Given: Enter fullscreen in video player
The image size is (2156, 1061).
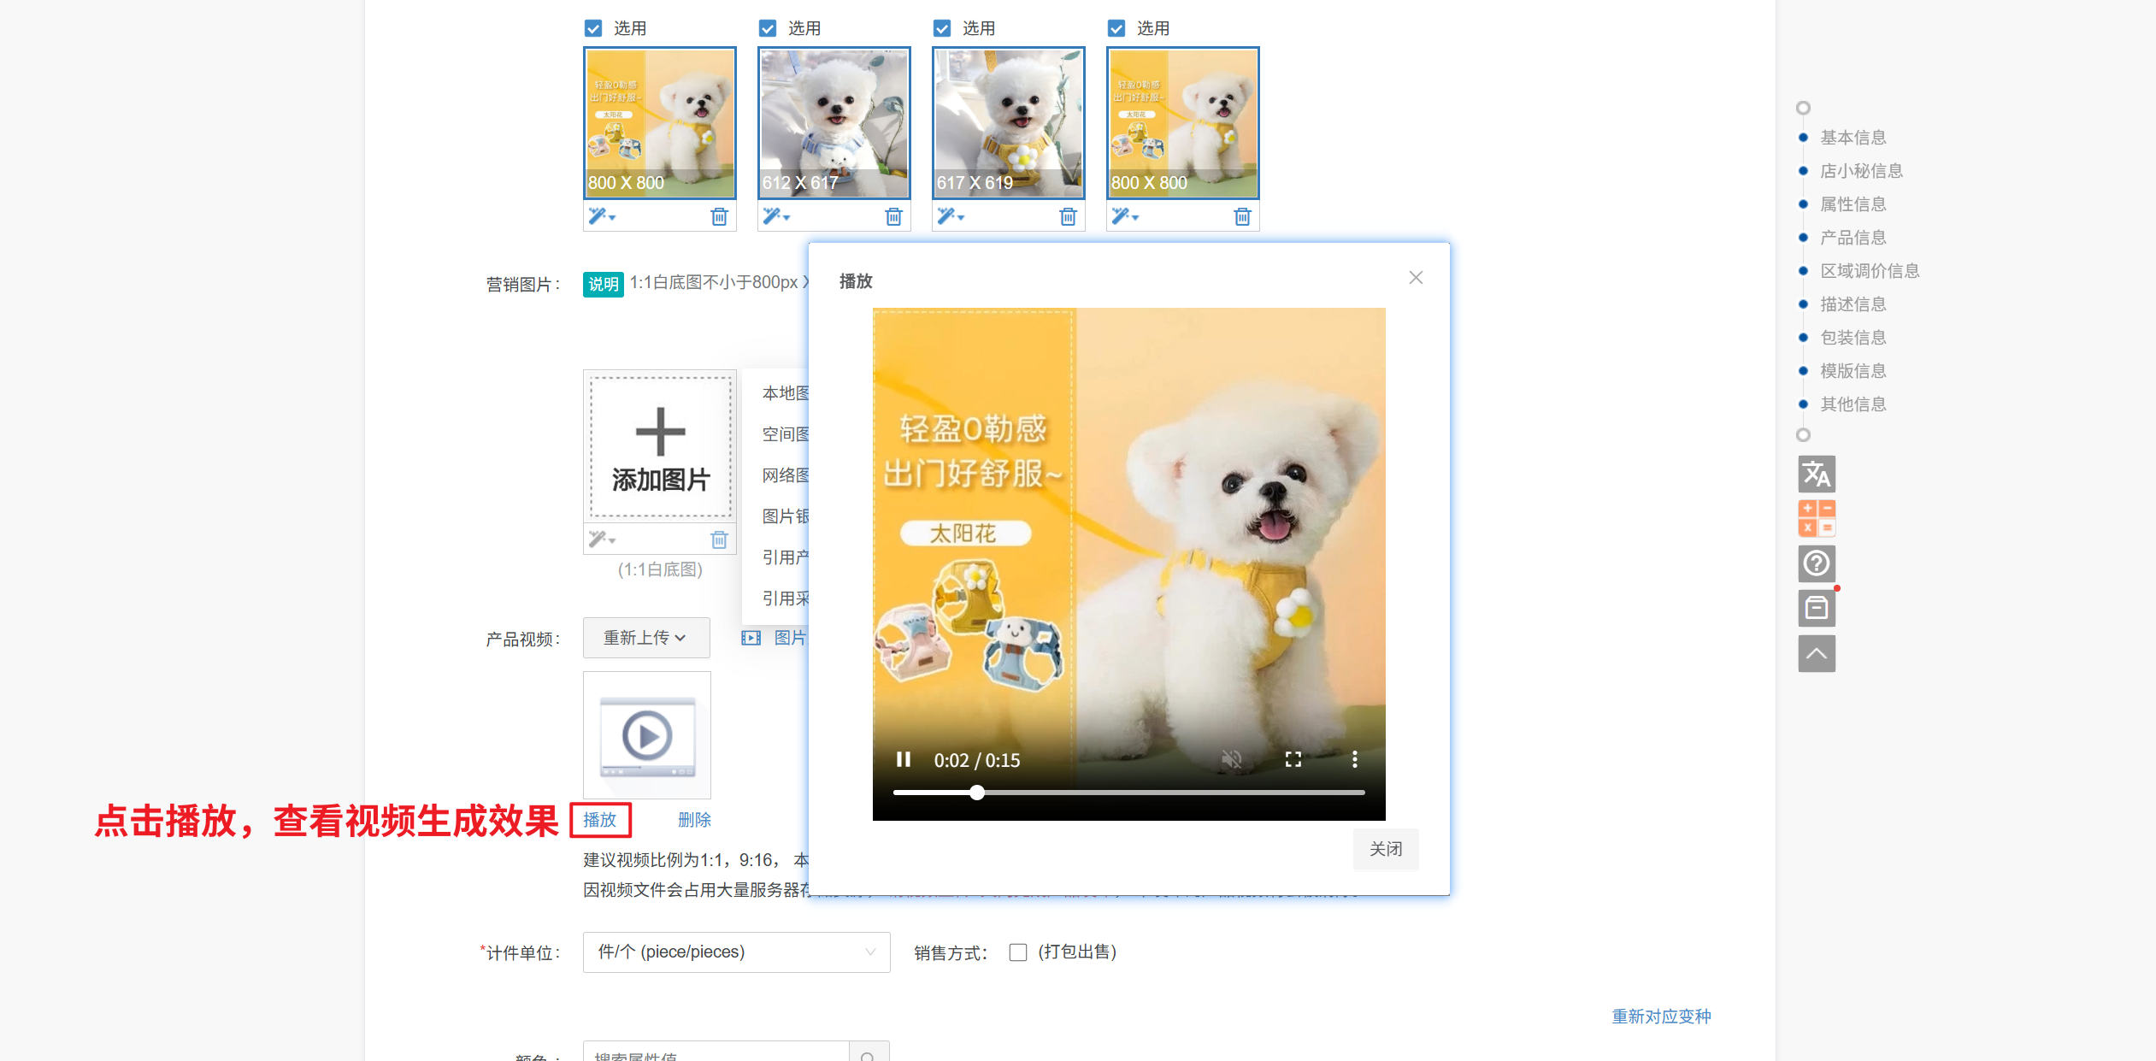Looking at the screenshot, I should point(1293,759).
